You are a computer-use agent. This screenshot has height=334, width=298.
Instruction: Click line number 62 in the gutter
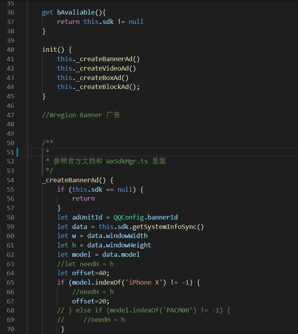11,255
